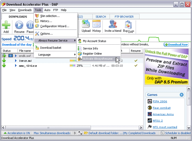
Task: Click green download arrow for Dance zaul
Action: pyautogui.click(x=4, y=61)
